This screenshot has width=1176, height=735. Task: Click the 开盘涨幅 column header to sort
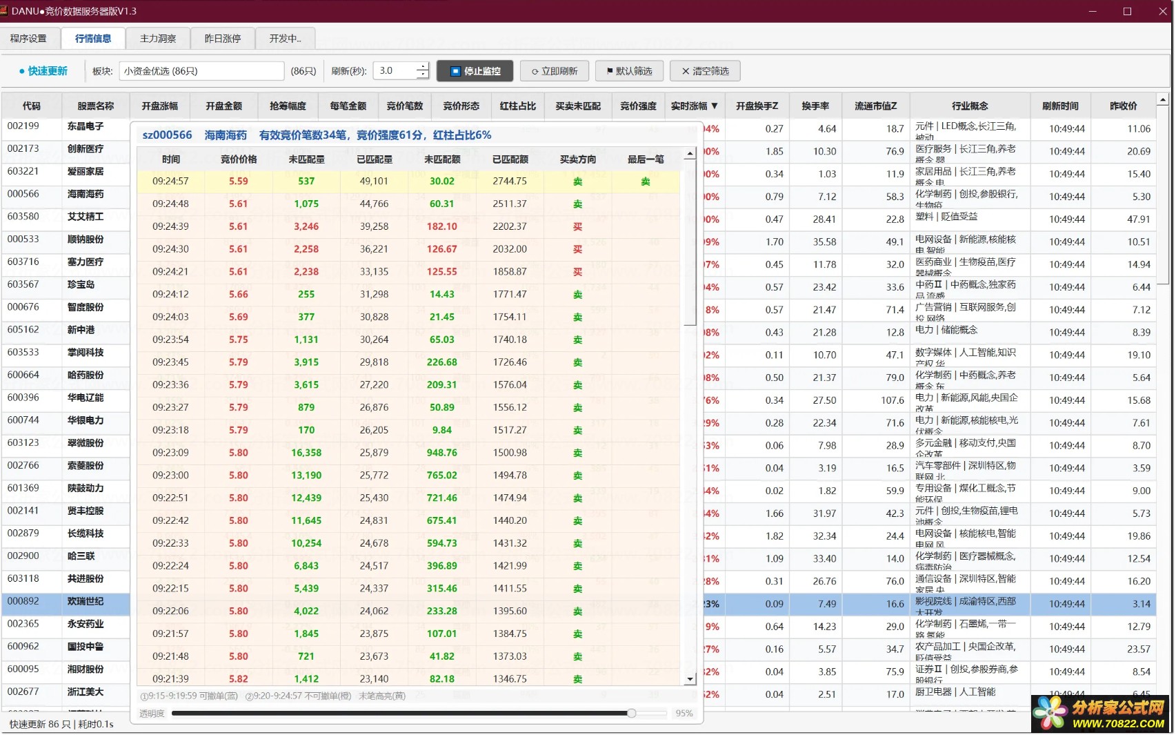click(x=160, y=106)
